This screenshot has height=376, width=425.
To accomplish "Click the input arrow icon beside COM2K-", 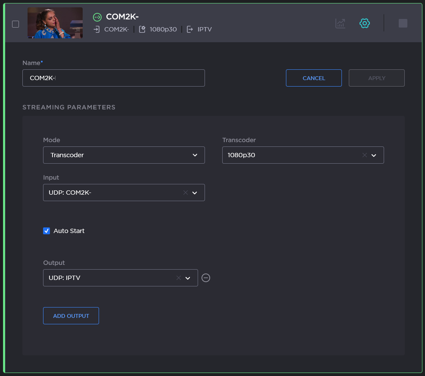I will click(96, 29).
